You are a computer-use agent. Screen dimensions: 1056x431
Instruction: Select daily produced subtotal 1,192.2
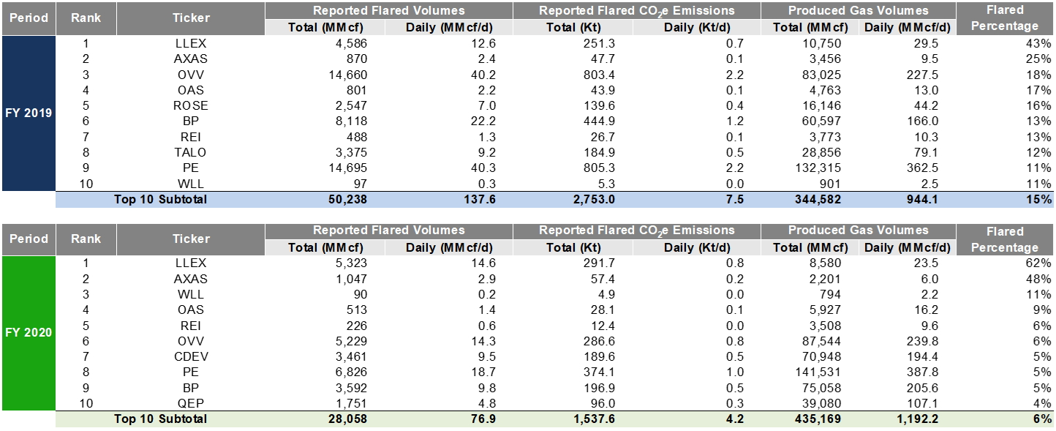[x=919, y=419]
